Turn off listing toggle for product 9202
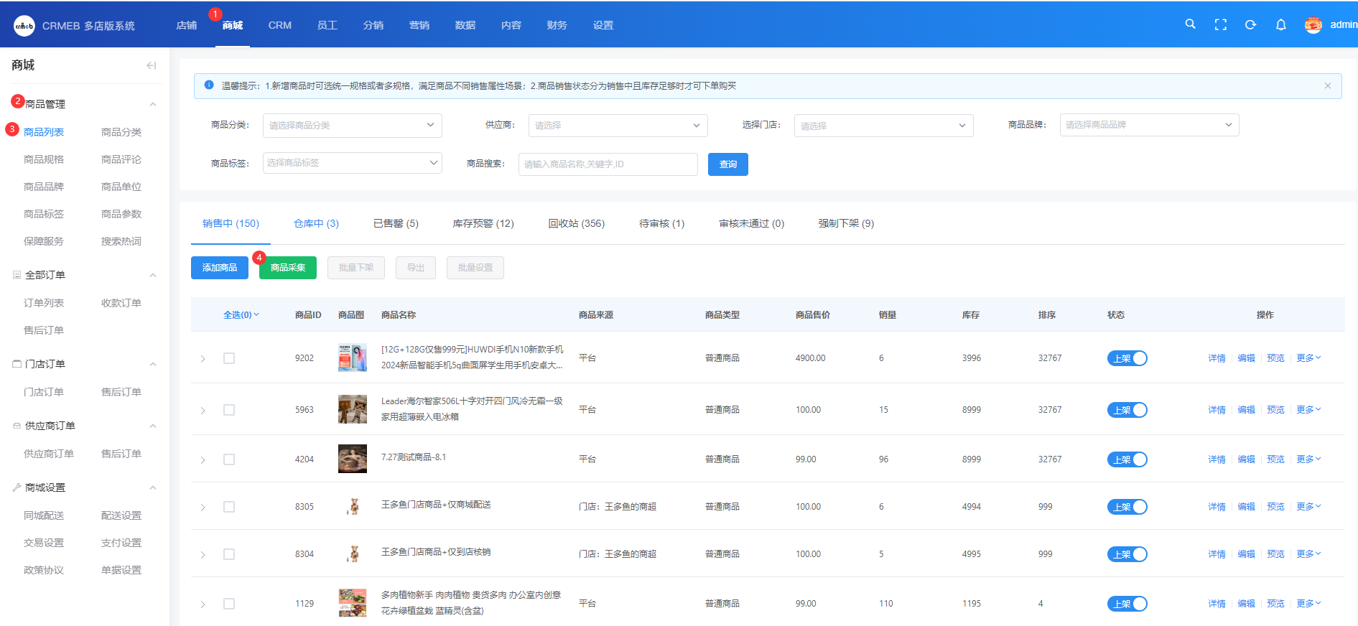Image resolution: width=1358 pixels, height=626 pixels. pos(1127,358)
